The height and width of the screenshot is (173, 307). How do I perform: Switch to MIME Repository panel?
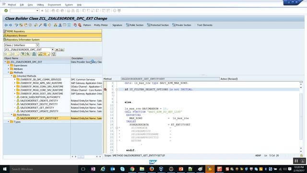52,31
